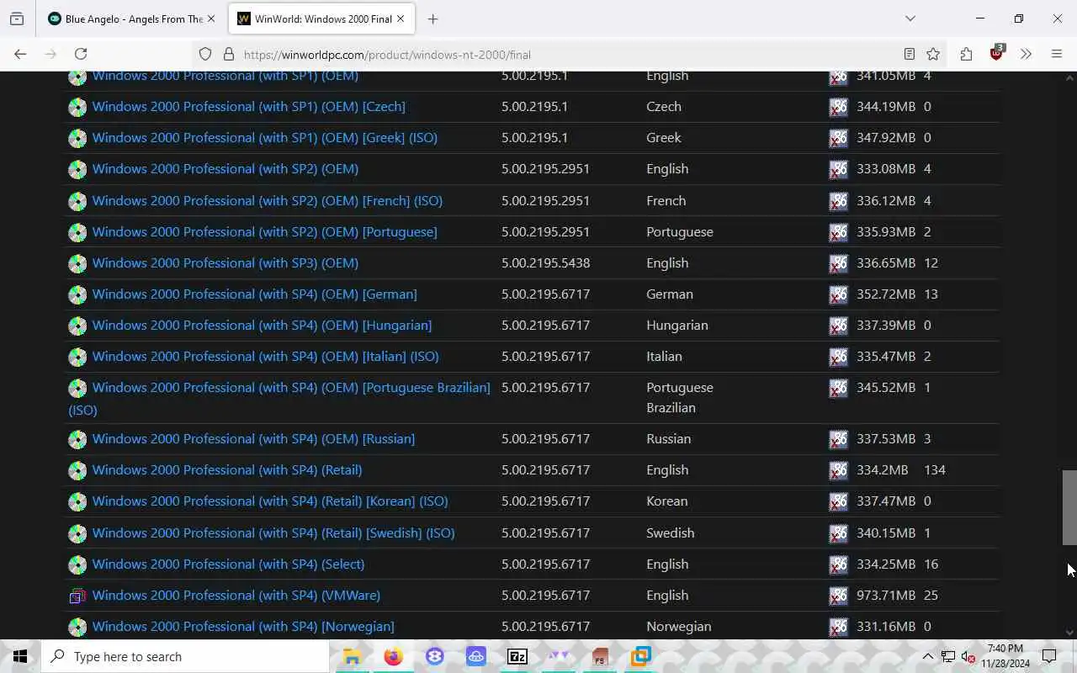
Task: Open SP4 Norwegian link
Action: click(242, 626)
